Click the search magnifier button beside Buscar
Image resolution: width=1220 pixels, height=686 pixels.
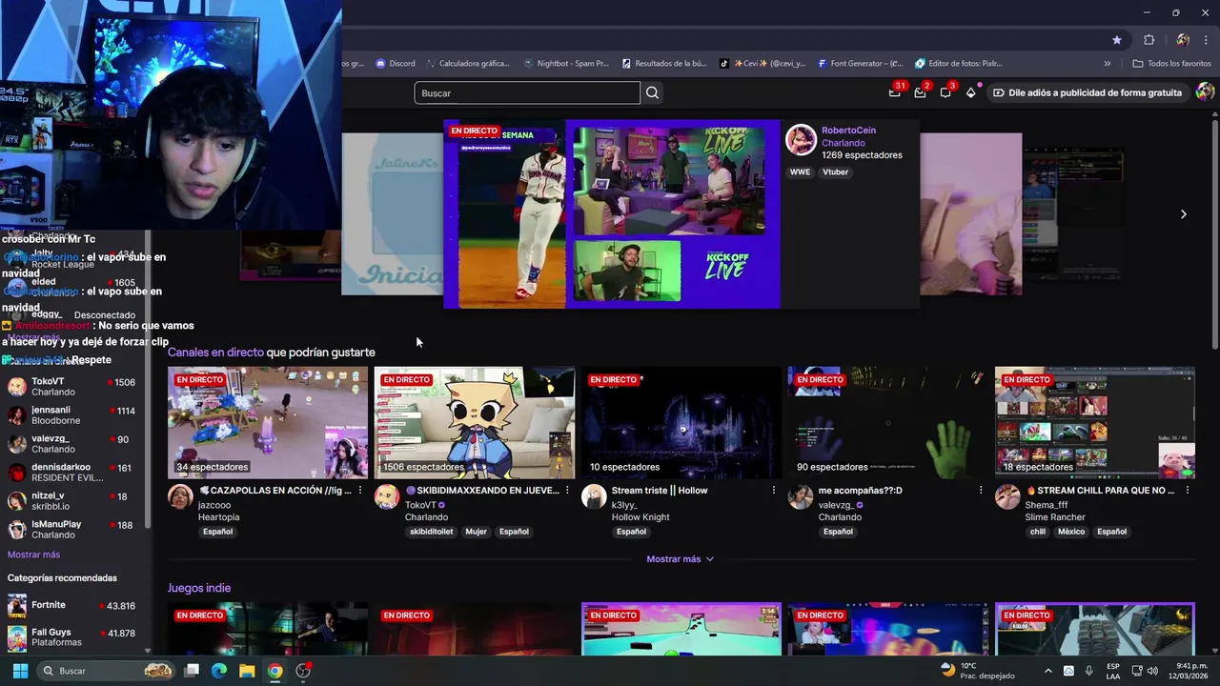(x=652, y=92)
